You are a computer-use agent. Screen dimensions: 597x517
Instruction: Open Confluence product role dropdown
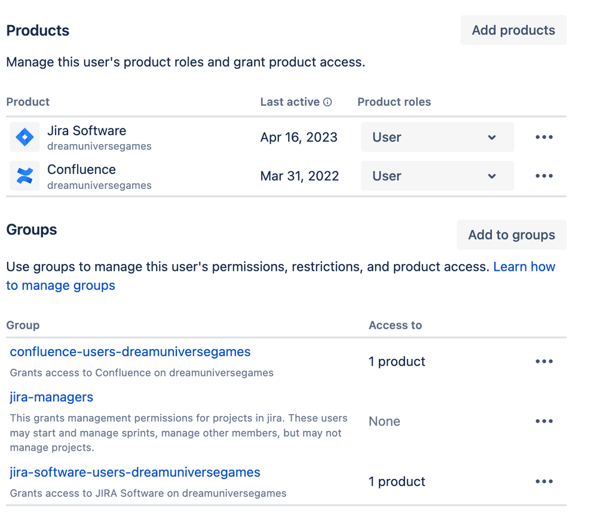point(437,176)
